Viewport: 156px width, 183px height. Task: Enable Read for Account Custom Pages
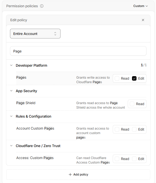point(117,129)
